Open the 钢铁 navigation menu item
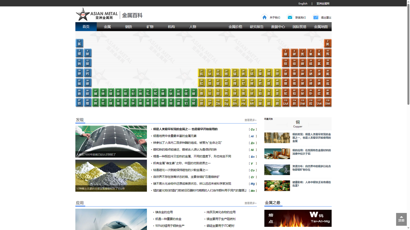 [x=129, y=27]
